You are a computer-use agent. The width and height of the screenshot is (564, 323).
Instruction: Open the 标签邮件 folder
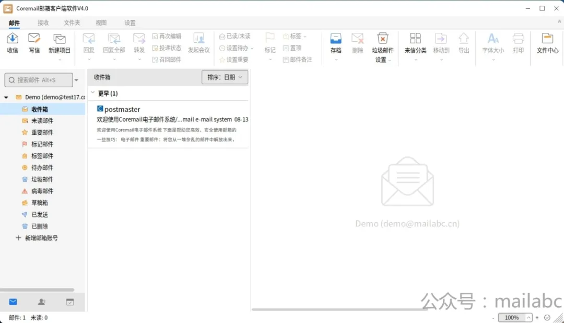tap(42, 156)
